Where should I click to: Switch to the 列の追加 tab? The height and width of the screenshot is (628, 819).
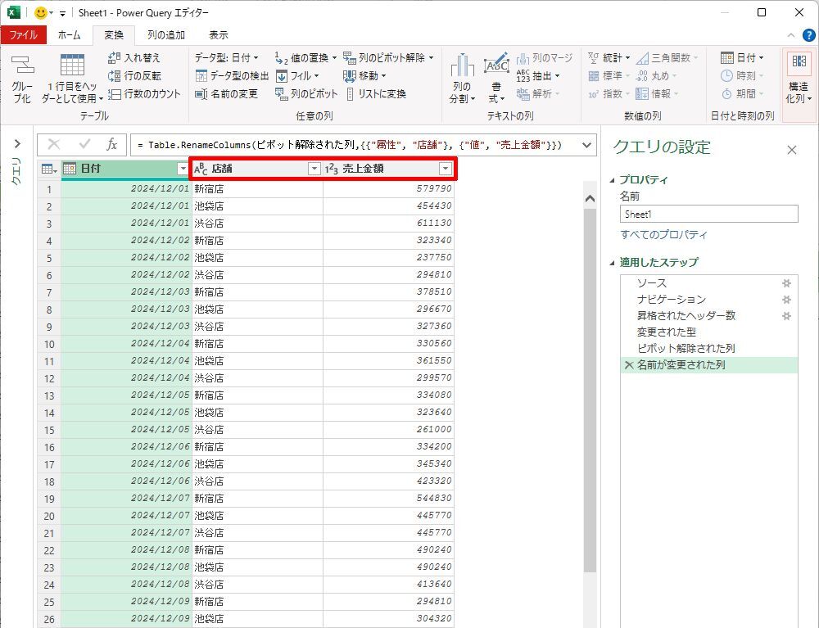tap(165, 35)
